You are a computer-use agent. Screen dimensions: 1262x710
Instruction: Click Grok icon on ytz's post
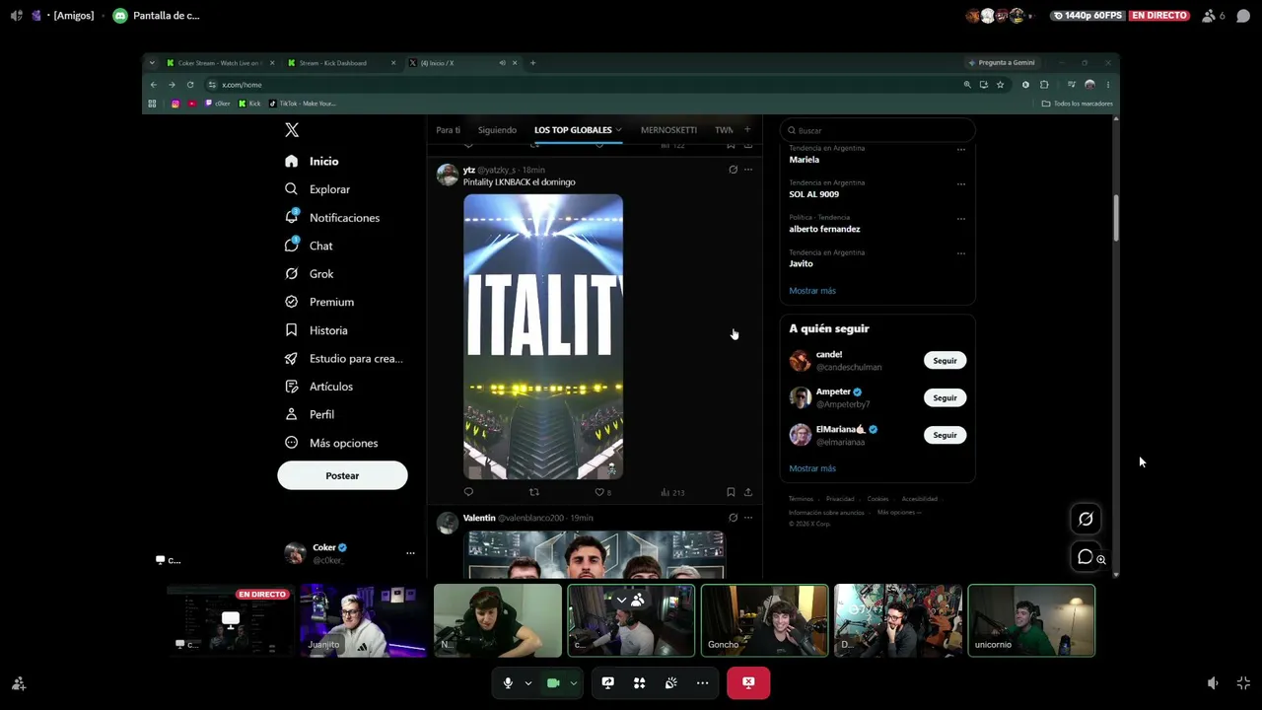[x=733, y=170]
